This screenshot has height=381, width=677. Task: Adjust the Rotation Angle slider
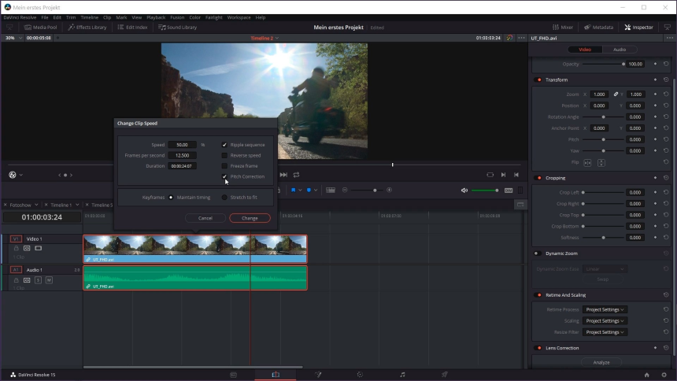click(603, 117)
